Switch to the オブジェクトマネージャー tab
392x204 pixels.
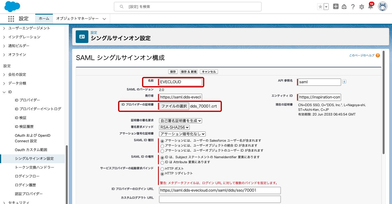[77, 19]
